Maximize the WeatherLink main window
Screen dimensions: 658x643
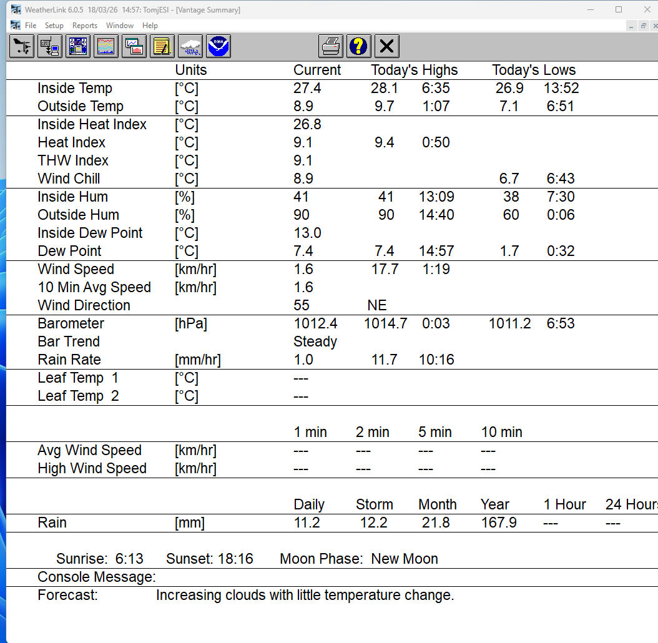(x=619, y=9)
